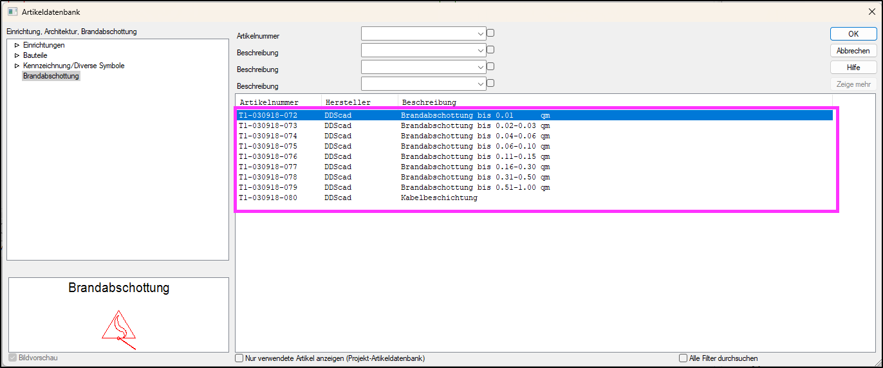Toggle checkbox beside third Beschreibung filter

pyautogui.click(x=490, y=83)
